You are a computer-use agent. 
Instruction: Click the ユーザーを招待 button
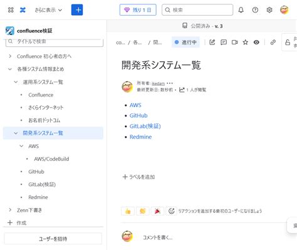[53, 239]
